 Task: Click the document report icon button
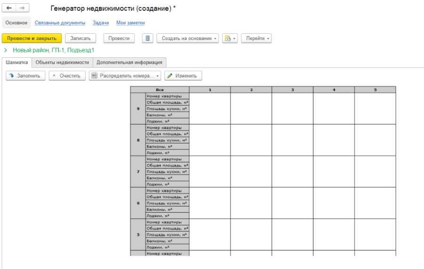[147, 38]
